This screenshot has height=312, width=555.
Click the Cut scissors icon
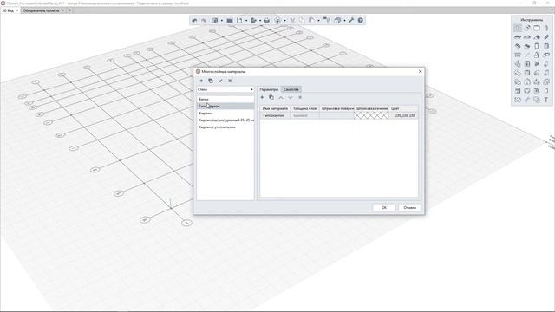tap(293, 21)
